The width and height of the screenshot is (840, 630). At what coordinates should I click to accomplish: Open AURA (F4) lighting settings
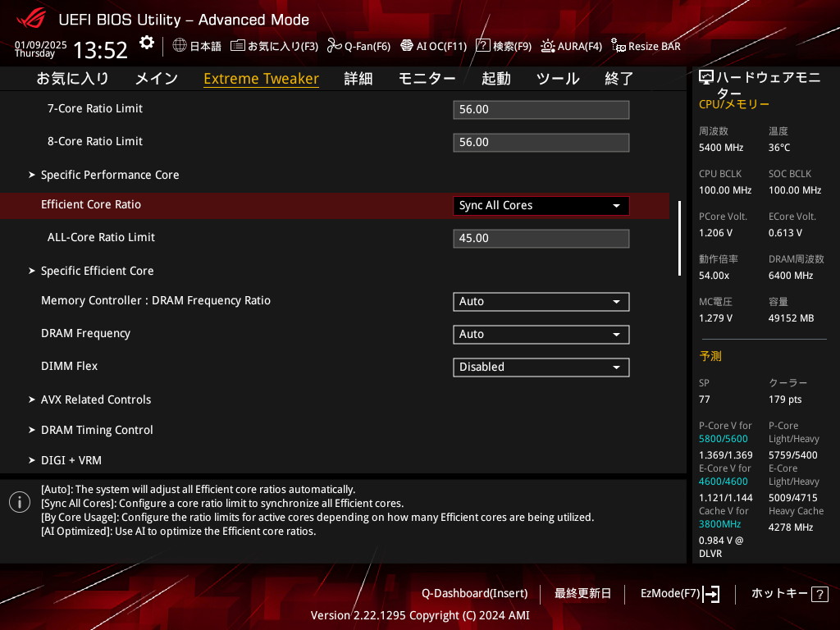pos(547,46)
